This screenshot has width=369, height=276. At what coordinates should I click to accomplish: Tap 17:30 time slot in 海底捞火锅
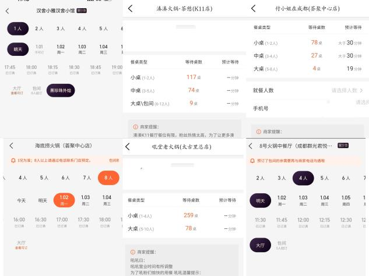tap(83, 222)
